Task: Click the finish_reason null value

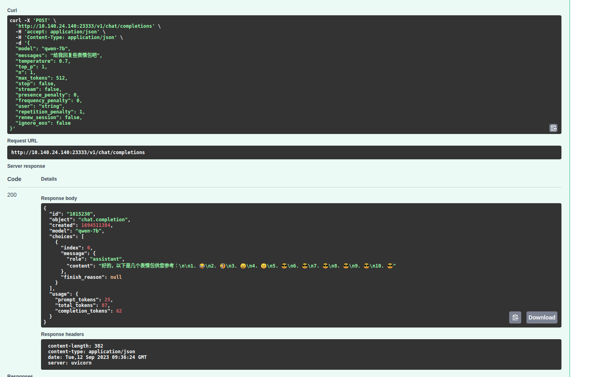Action: coord(116,277)
